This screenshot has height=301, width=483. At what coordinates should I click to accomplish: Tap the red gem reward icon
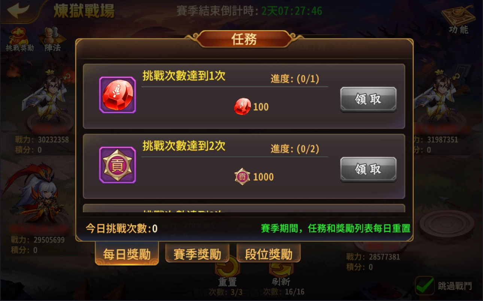pyautogui.click(x=117, y=95)
